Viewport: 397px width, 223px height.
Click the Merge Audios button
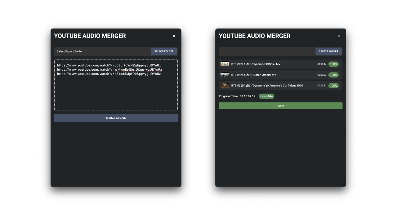tap(116, 118)
